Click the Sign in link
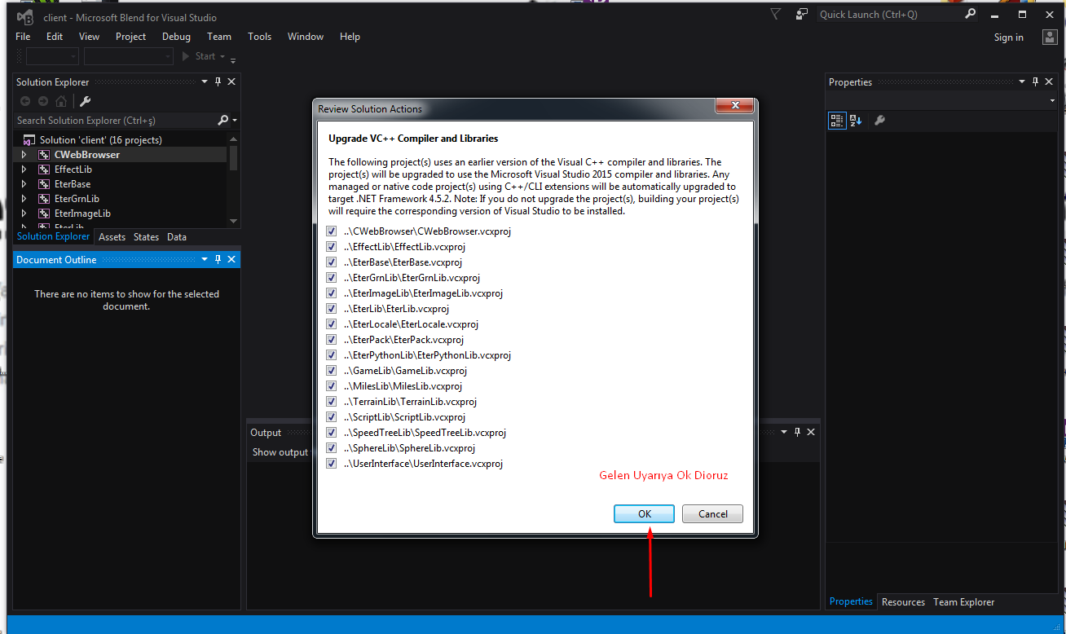Viewport: 1066px width, 634px height. pos(1009,37)
